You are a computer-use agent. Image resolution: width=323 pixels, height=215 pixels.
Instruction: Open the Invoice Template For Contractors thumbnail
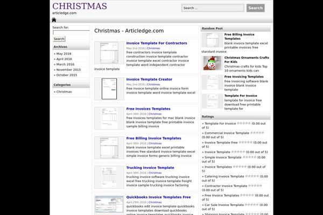point(109,53)
